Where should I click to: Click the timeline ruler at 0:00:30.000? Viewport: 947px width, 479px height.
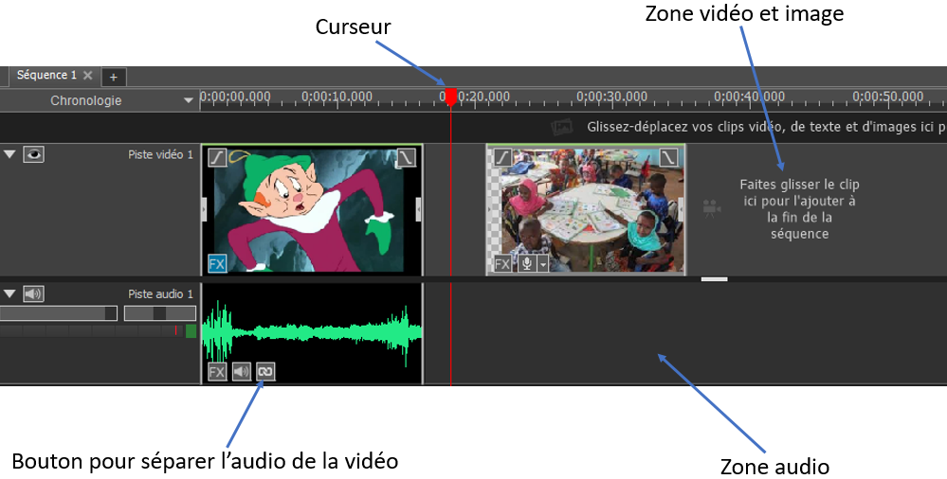tap(611, 97)
